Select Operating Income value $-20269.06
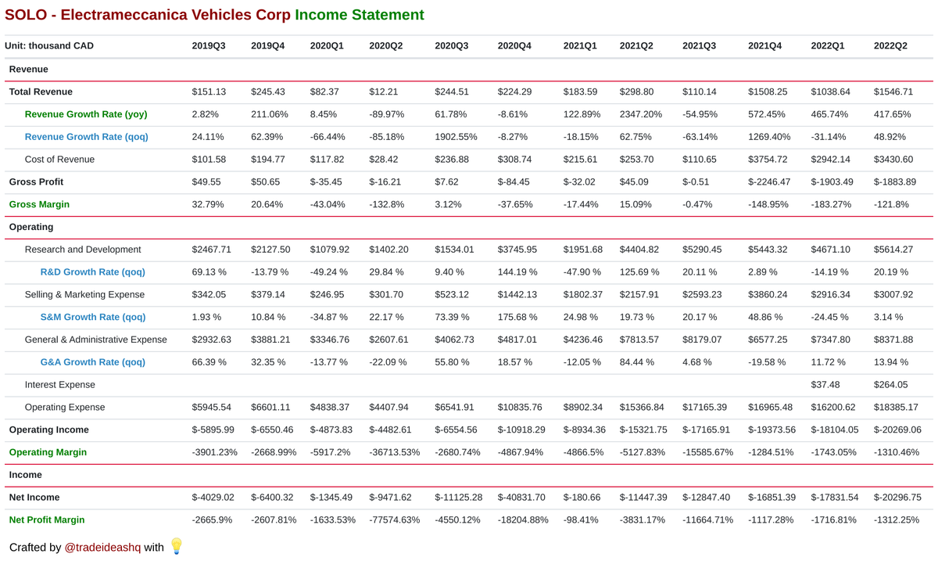Image resolution: width=938 pixels, height=568 pixels. (x=898, y=430)
